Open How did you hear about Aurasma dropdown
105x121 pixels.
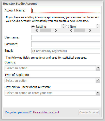(x=98, y=93)
